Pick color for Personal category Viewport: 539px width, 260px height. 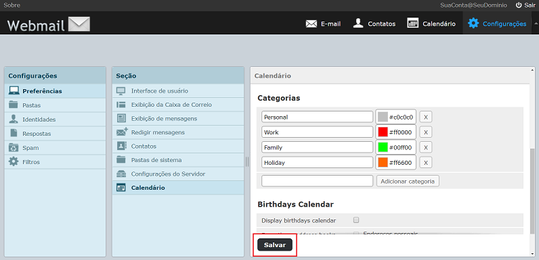point(395,117)
